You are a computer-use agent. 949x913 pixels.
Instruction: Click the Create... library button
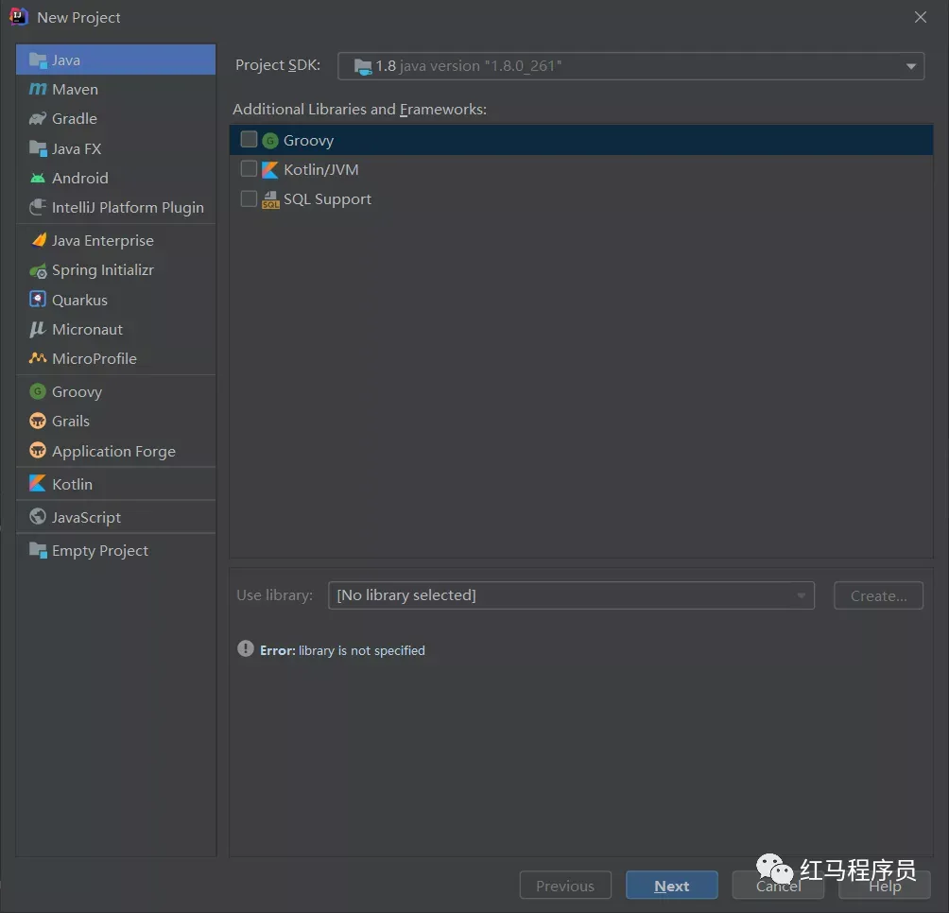coord(878,595)
